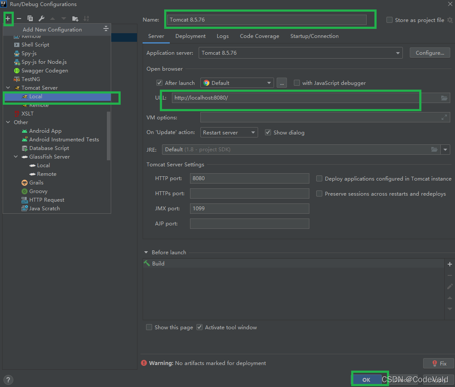
Task: Switch to the Deployment tab
Action: tap(190, 36)
